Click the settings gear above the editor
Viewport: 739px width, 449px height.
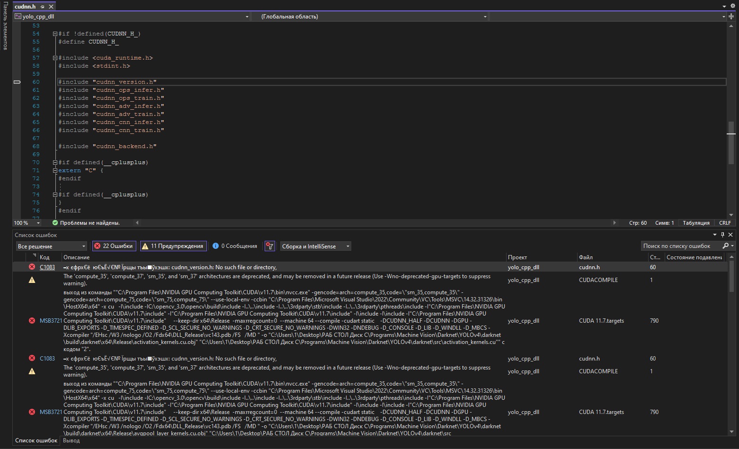point(732,6)
